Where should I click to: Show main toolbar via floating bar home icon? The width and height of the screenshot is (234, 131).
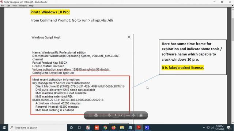click(x=141, y=115)
